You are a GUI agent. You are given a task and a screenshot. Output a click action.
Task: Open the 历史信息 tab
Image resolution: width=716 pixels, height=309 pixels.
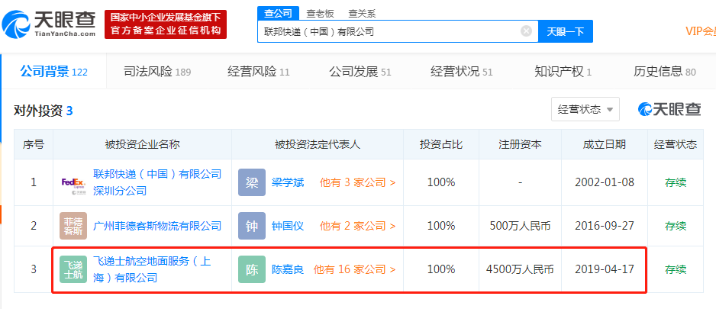click(664, 72)
